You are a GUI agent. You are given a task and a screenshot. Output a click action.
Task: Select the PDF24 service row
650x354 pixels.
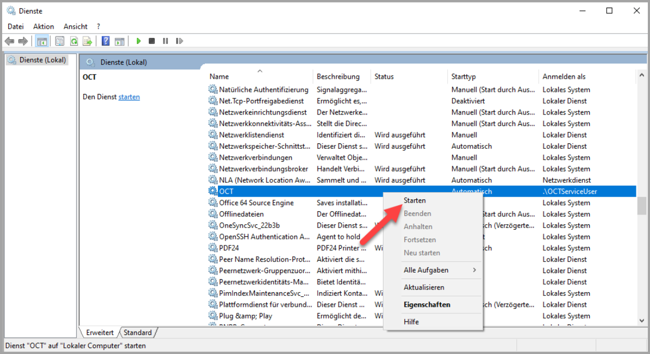click(x=229, y=248)
